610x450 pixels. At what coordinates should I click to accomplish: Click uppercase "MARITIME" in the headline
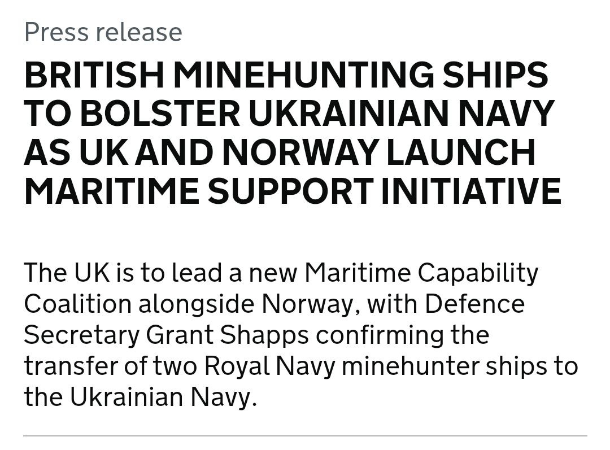111,190
